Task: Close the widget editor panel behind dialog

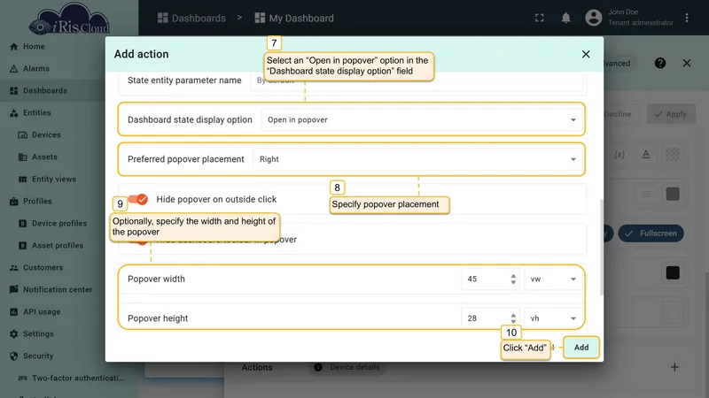Action: 686,63
